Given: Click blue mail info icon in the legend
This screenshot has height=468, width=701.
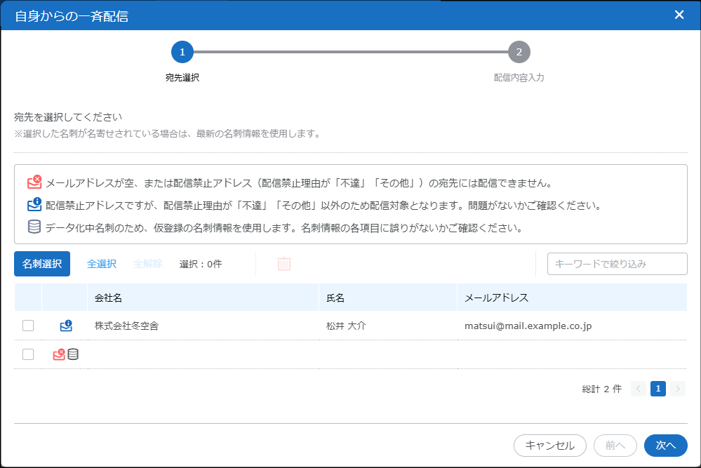Looking at the screenshot, I should click(34, 206).
